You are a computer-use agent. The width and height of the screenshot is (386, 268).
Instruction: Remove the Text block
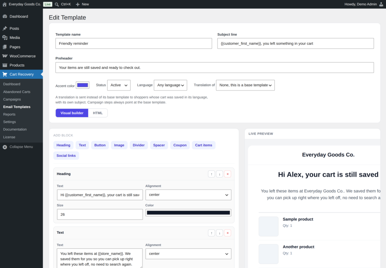[227, 233]
